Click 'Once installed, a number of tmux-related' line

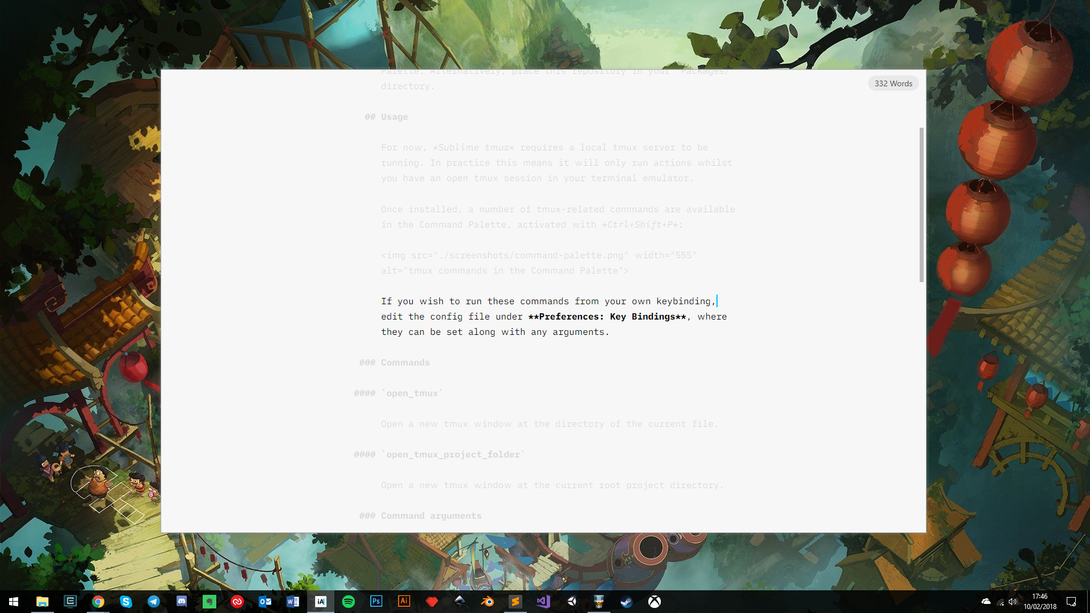(x=558, y=209)
